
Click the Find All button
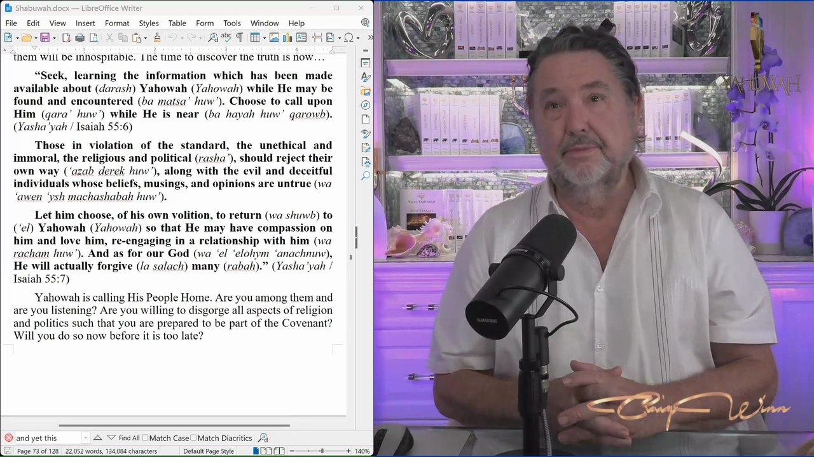coord(128,438)
